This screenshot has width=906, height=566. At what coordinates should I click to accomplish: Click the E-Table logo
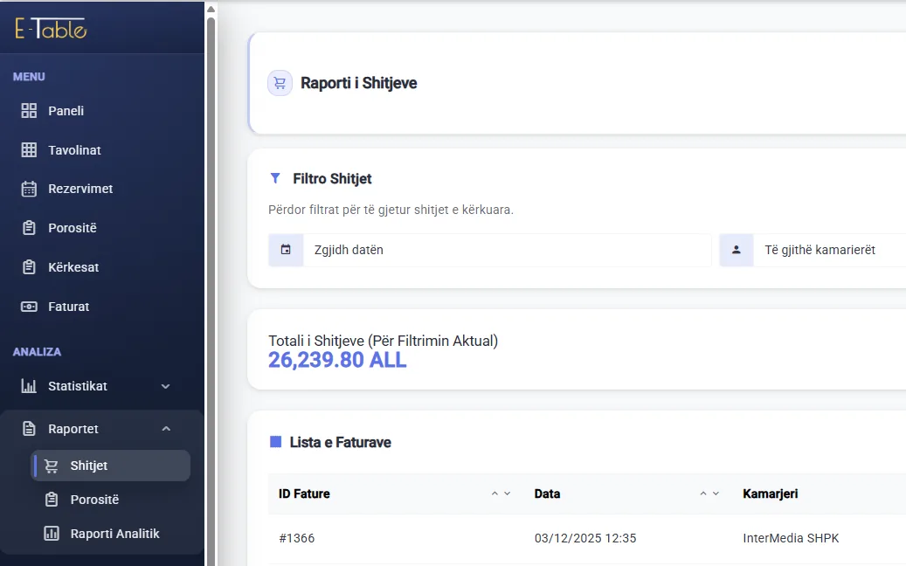tap(51, 28)
